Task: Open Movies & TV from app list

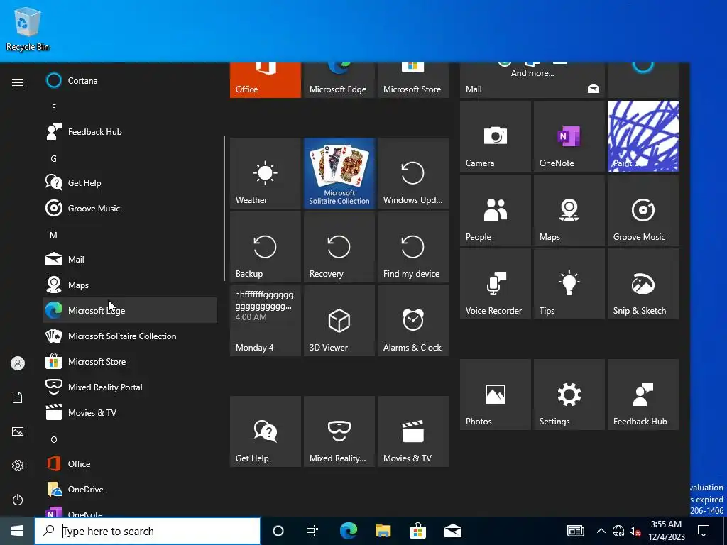Action: (130, 412)
